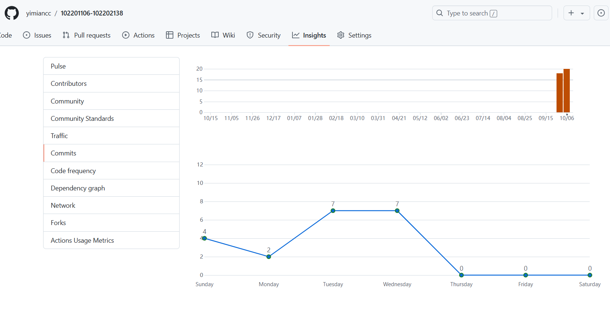This screenshot has width=610, height=316.
Task: Click the GitHub Octocat logo
Action: point(12,13)
